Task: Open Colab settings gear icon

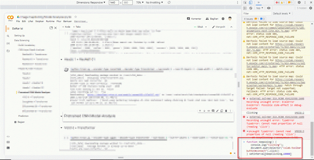Action: pos(223,19)
